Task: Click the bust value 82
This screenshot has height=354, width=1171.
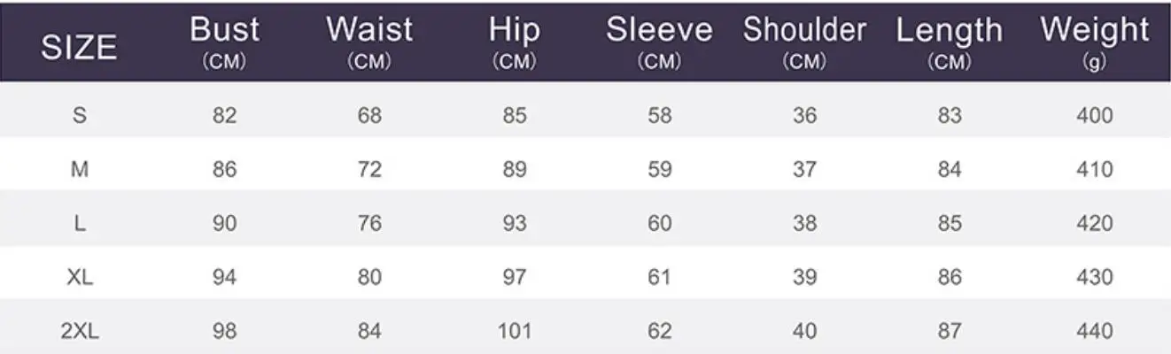Action: click(224, 115)
